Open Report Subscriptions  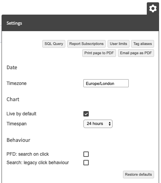[86, 44]
